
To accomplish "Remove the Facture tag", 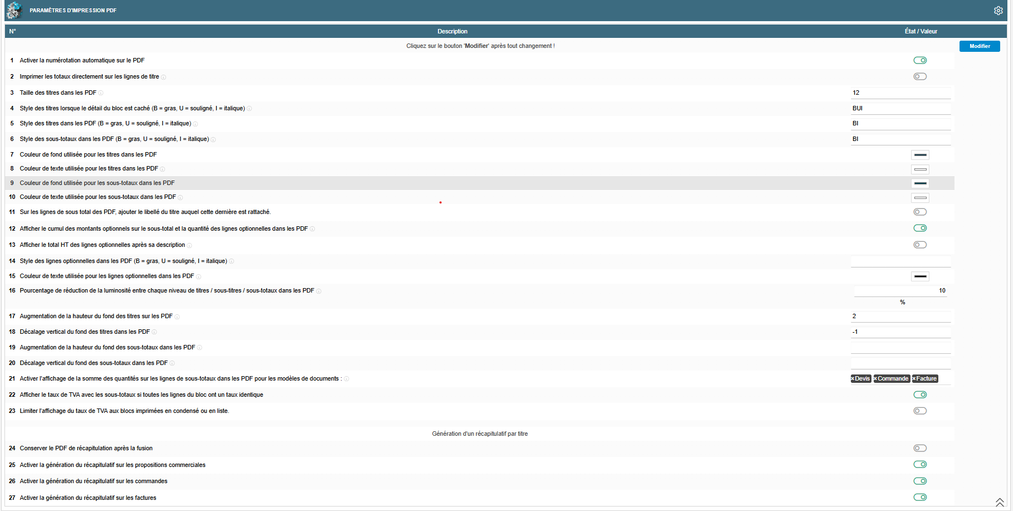I will 914,379.
